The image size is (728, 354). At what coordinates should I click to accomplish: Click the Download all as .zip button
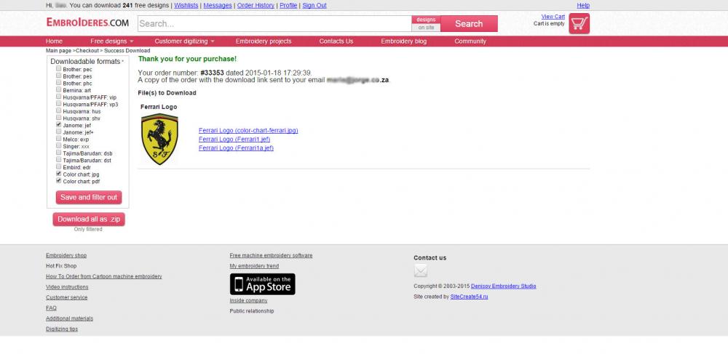(89, 220)
